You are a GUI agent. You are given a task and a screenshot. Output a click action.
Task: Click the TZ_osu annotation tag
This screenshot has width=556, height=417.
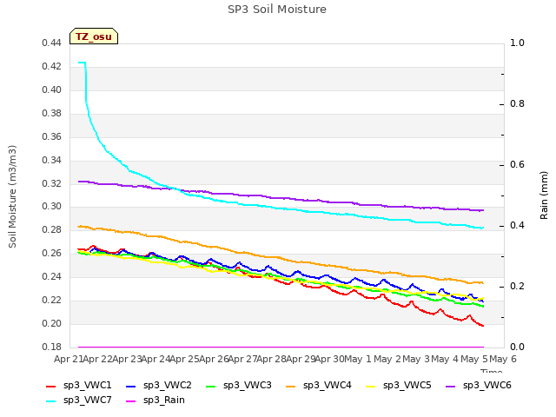[94, 36]
